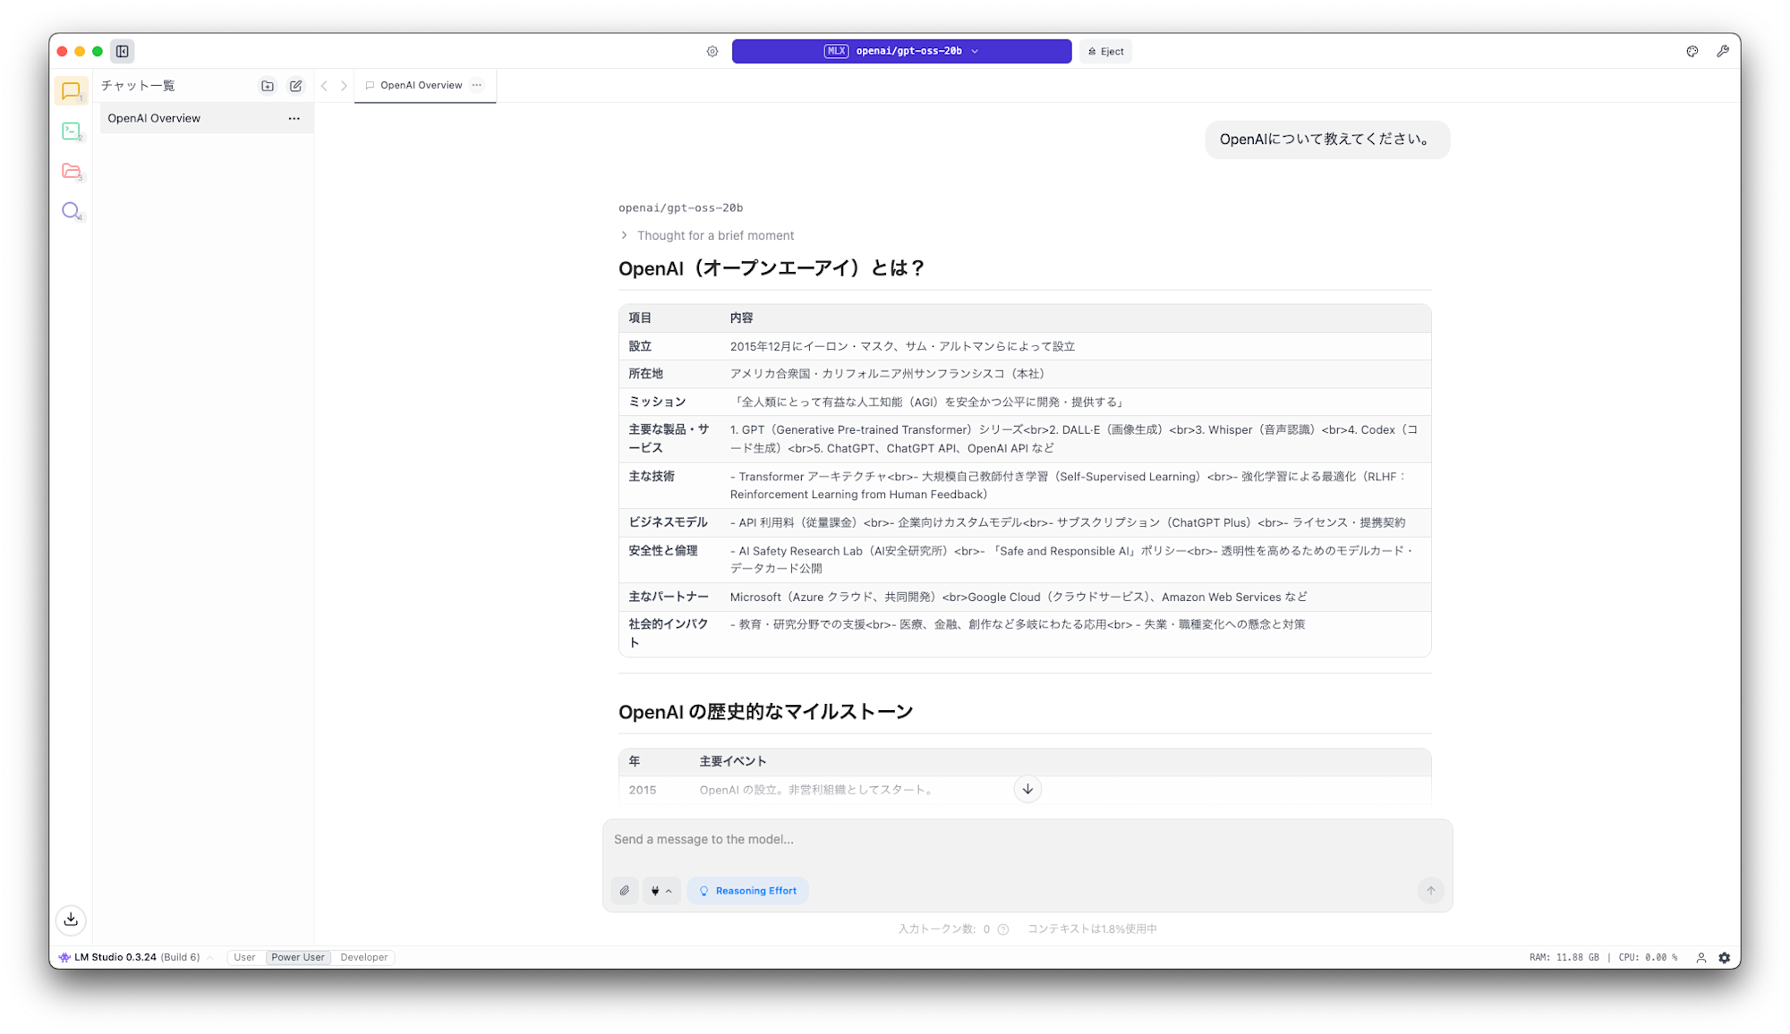
Task: Click the LM Studio 0.3.24 version label
Action: [x=115, y=957]
